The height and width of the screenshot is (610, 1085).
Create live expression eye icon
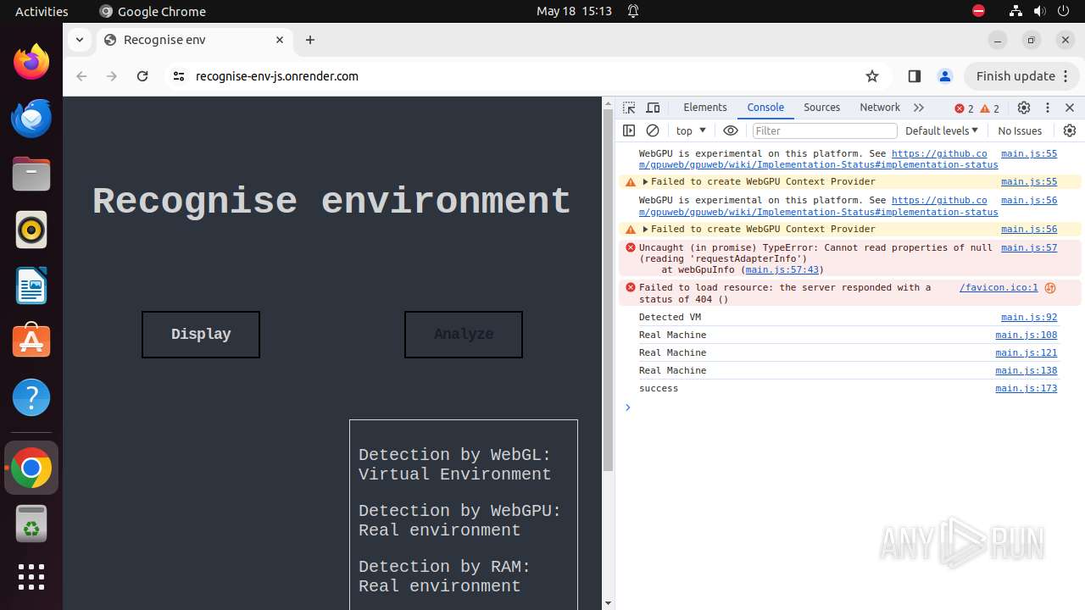click(x=731, y=130)
